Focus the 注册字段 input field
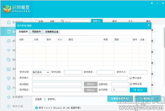The image size is (165, 111). (x=120, y=84)
